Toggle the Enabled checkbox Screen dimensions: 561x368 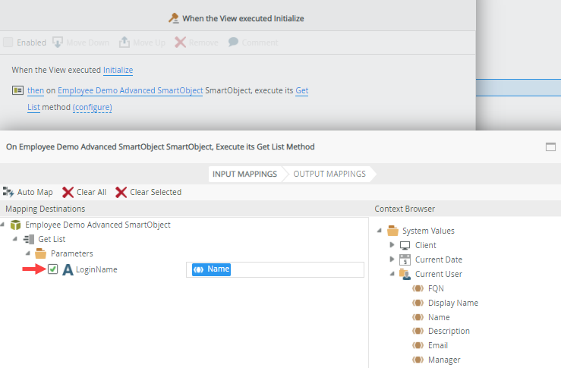(x=8, y=42)
